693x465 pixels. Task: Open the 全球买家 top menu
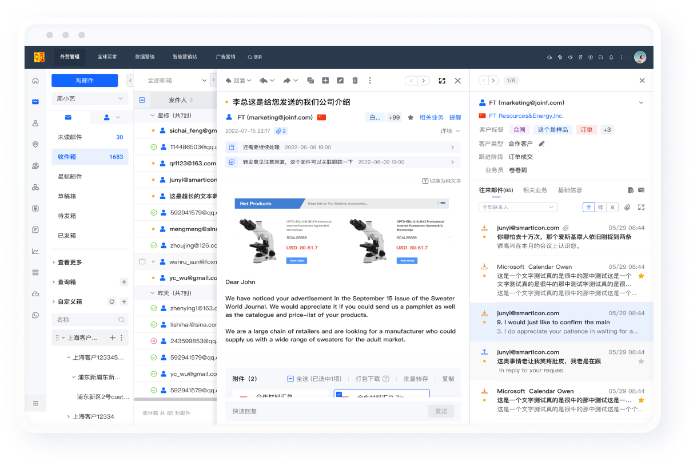(107, 57)
